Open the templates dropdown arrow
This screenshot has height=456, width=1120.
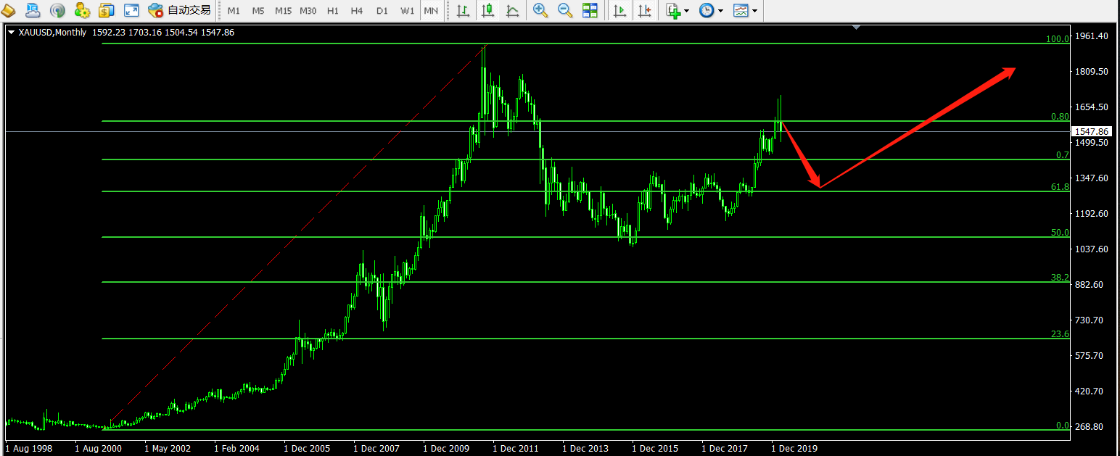pyautogui.click(x=755, y=11)
